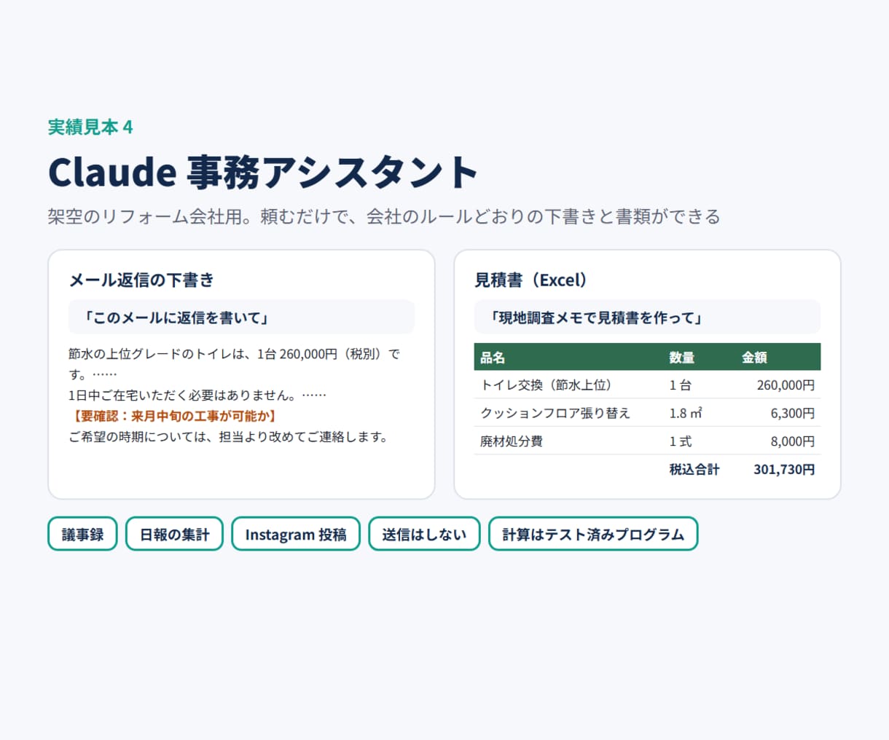Click the 8,000円 amount cell

[x=793, y=441]
